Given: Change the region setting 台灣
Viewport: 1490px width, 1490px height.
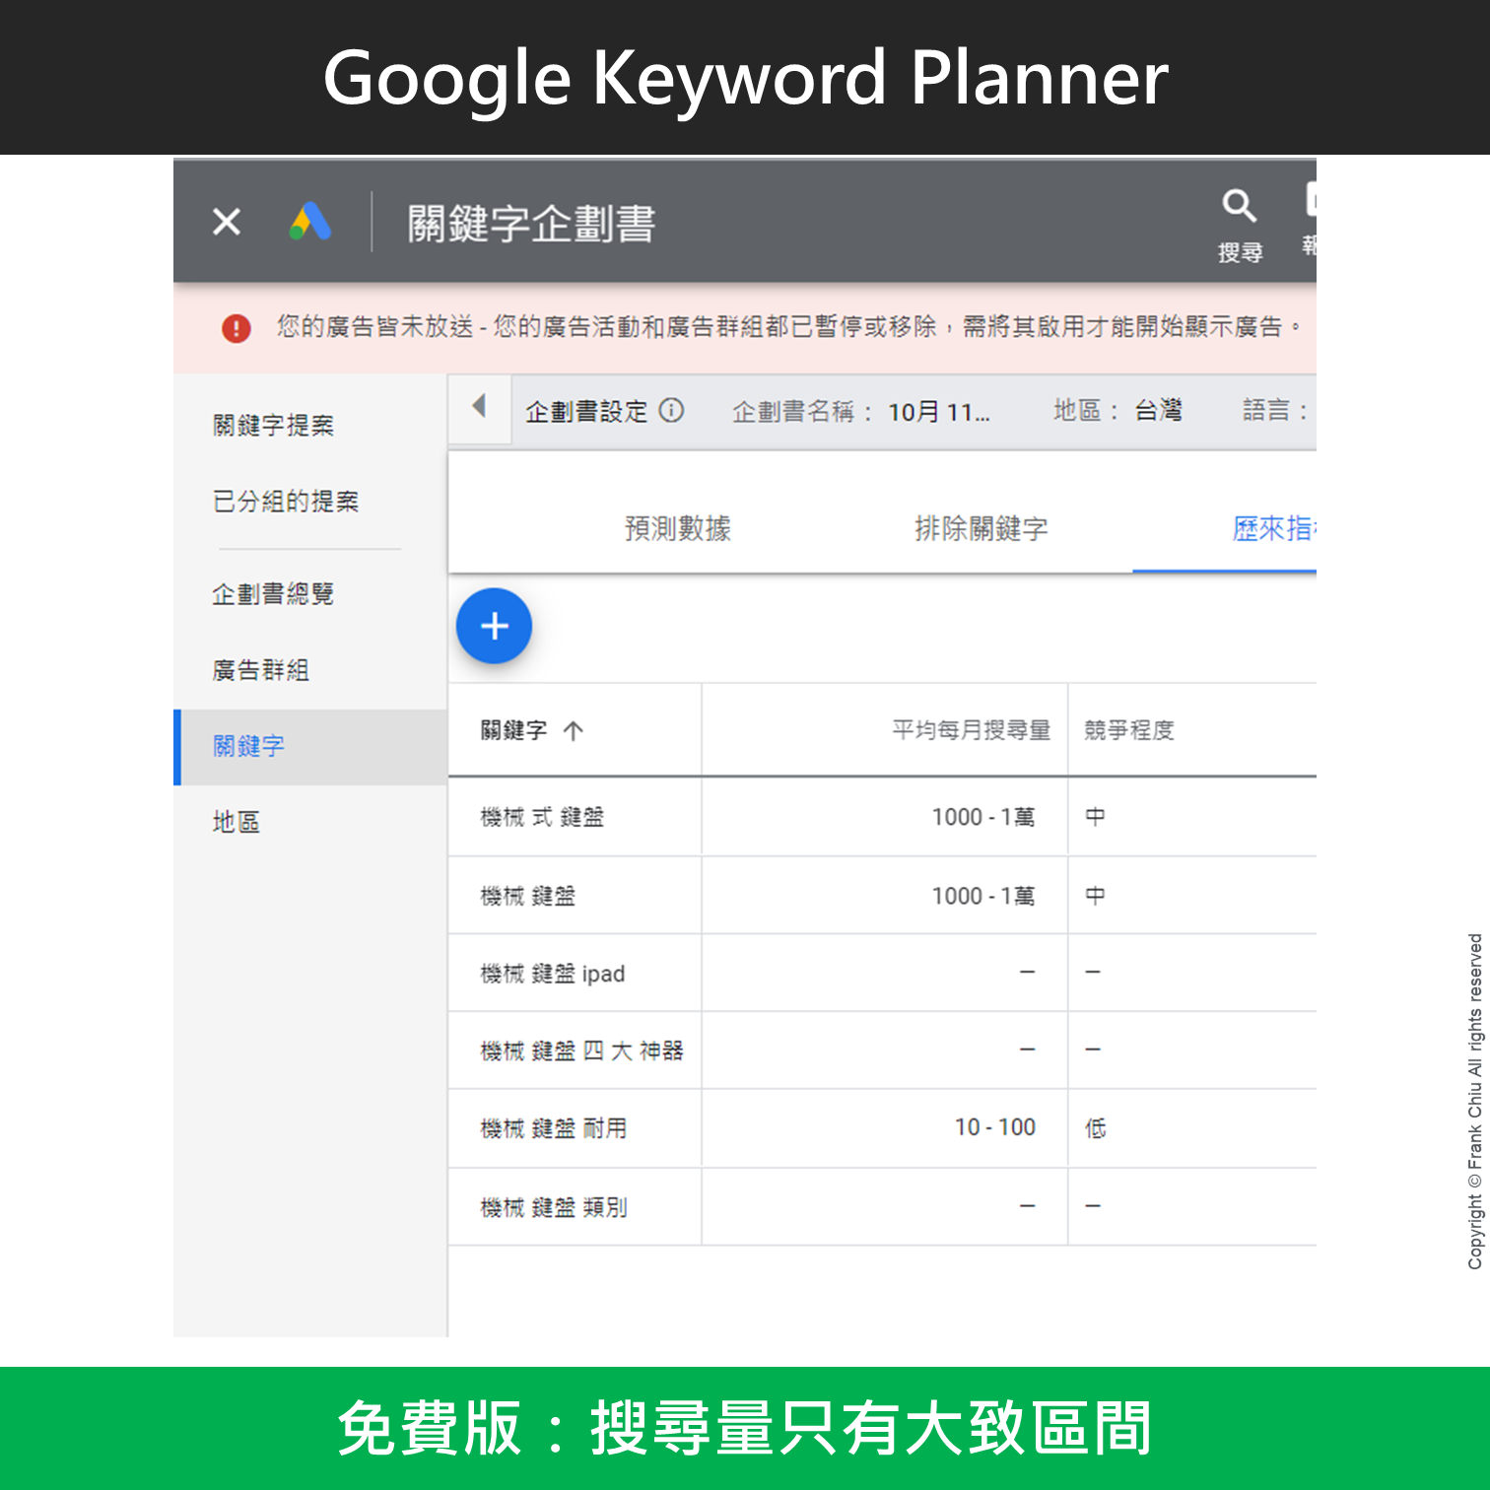Looking at the screenshot, I should (x=1158, y=411).
